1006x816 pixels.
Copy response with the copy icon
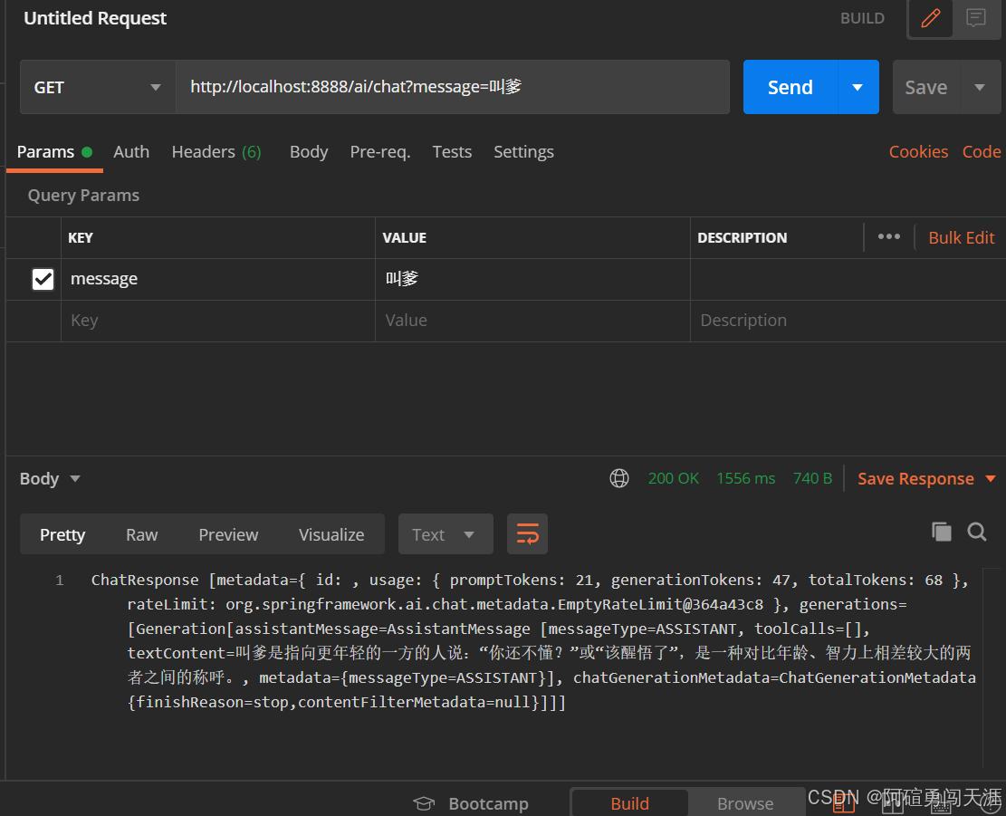[942, 533]
